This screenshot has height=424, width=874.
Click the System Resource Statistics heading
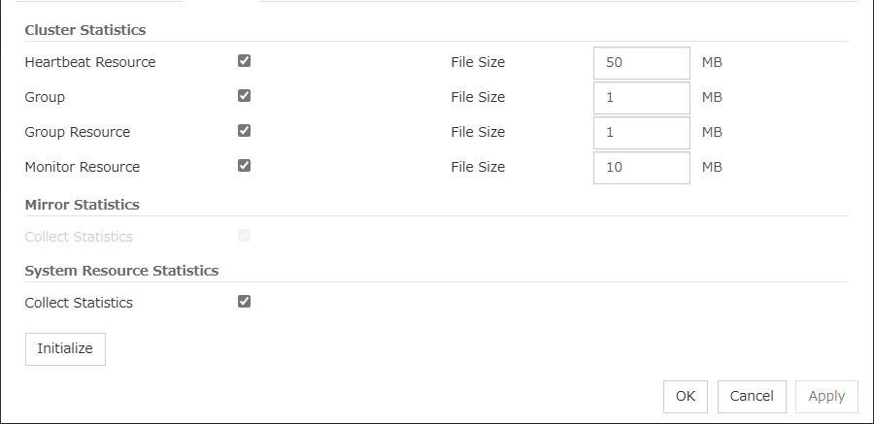(121, 271)
